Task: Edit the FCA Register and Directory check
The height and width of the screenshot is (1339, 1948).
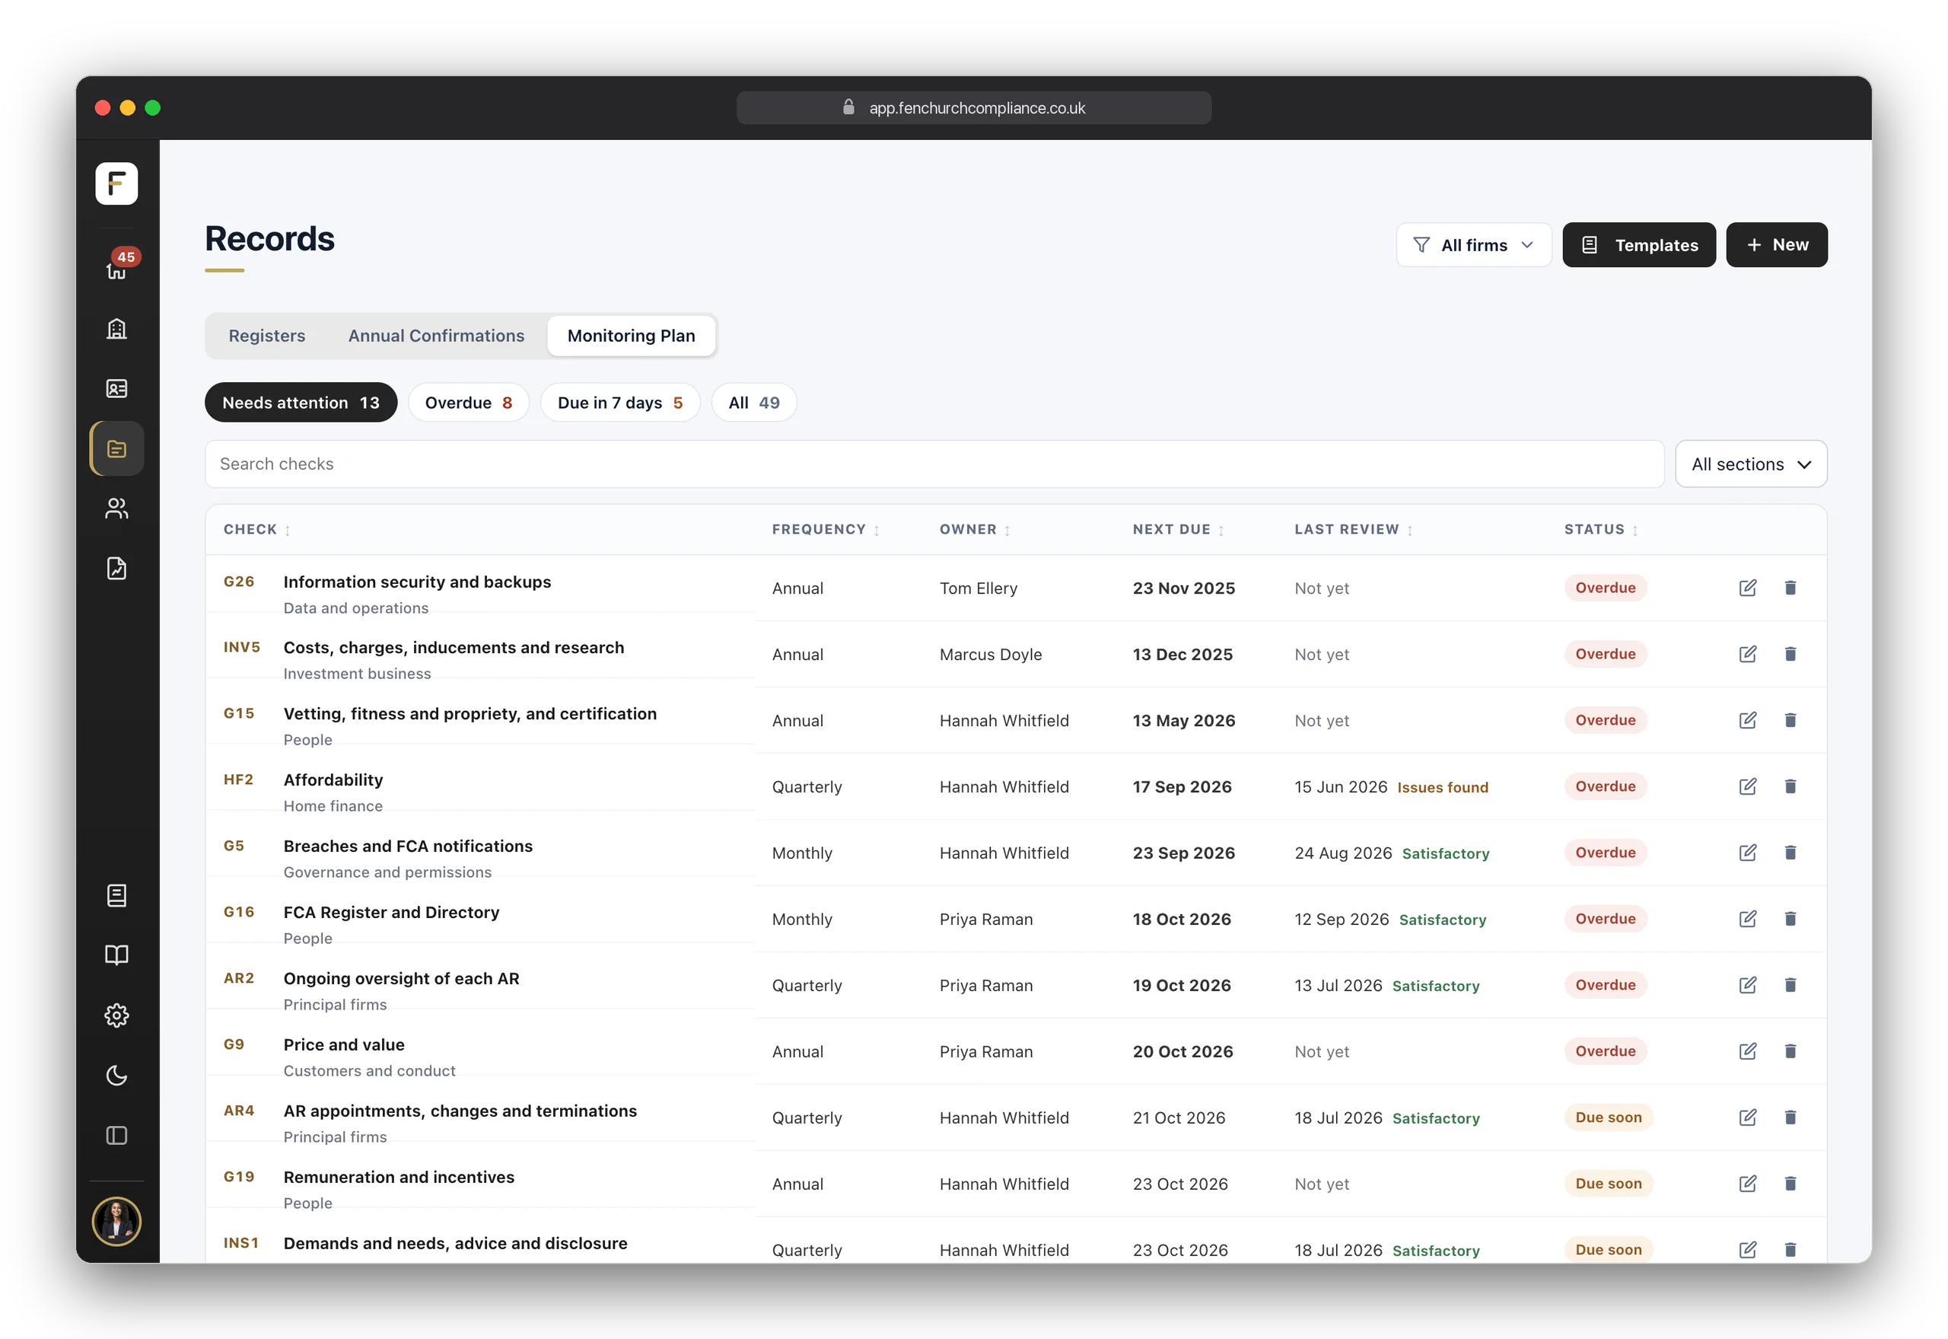Action: tap(1748, 919)
